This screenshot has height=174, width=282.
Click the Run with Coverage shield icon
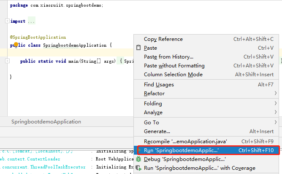138,168
